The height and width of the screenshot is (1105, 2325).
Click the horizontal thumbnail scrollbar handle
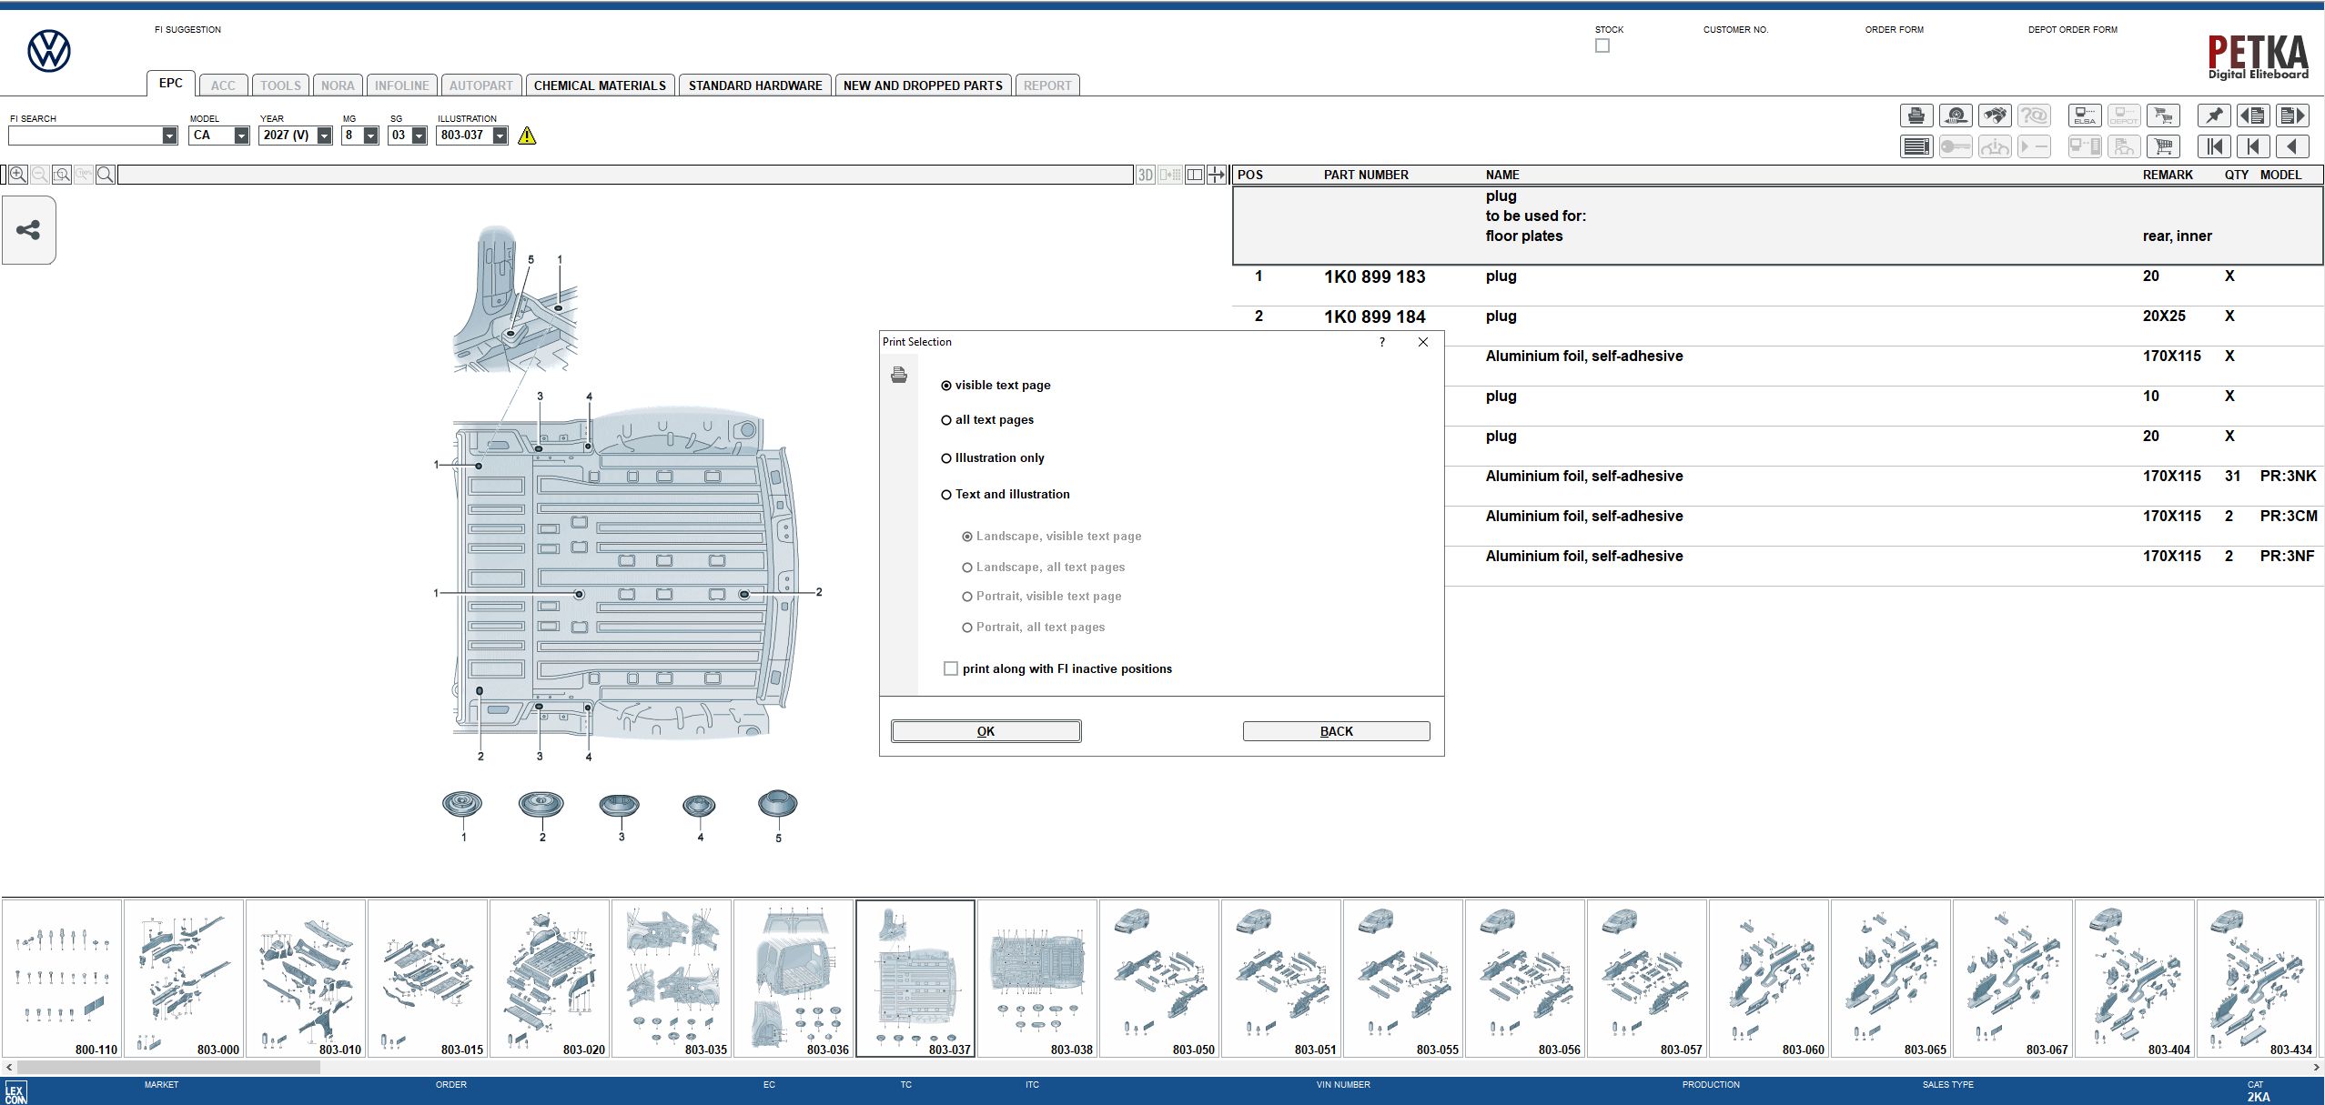[x=168, y=1068]
